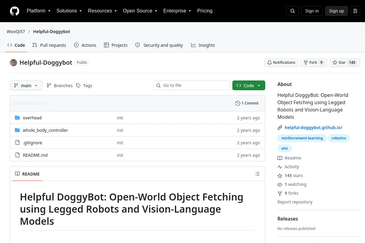Open the Tags link
The width and height of the screenshot is (365, 243).
click(x=84, y=86)
